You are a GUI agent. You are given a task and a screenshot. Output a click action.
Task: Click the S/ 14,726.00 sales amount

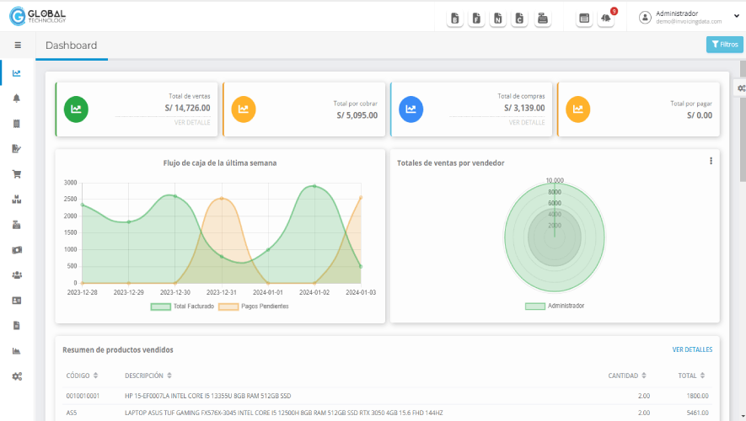click(x=187, y=108)
